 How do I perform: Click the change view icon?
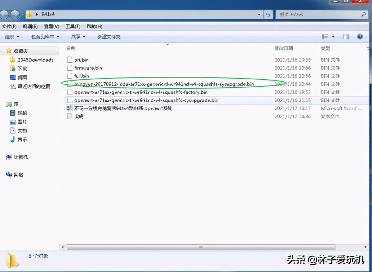click(325, 37)
